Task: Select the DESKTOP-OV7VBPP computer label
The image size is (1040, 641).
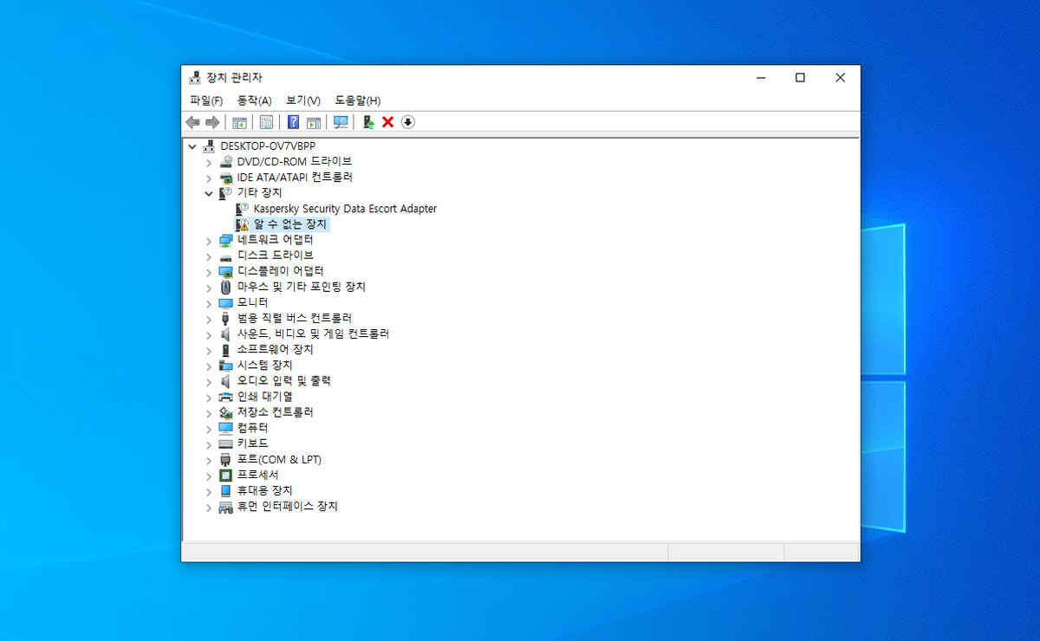Action: click(x=269, y=146)
